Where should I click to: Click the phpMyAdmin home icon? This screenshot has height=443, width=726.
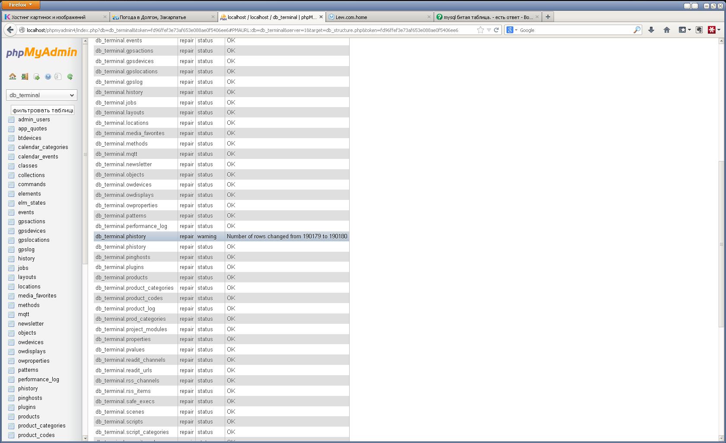click(x=13, y=76)
